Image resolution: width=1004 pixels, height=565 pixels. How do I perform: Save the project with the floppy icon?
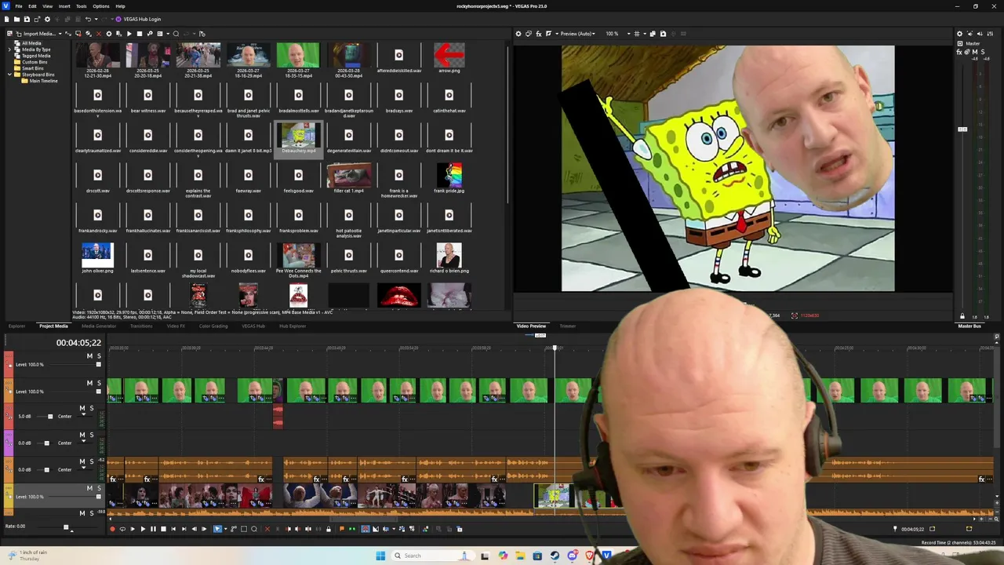(x=27, y=19)
